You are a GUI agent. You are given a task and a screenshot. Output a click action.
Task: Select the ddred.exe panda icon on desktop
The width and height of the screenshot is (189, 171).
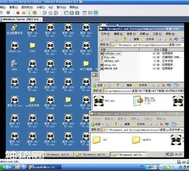point(15,47)
